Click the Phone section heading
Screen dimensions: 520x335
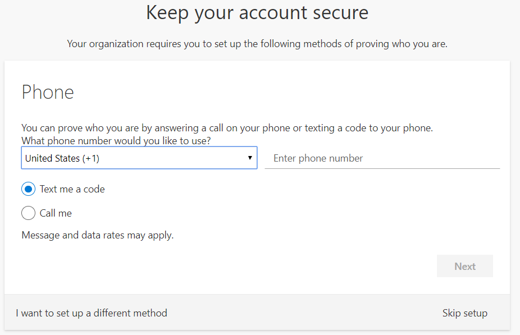click(48, 92)
